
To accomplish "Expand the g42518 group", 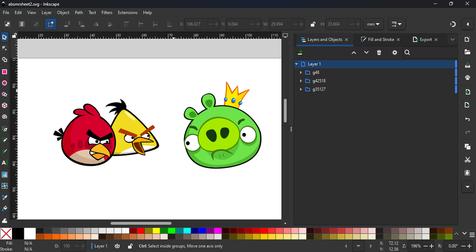I will click(301, 81).
